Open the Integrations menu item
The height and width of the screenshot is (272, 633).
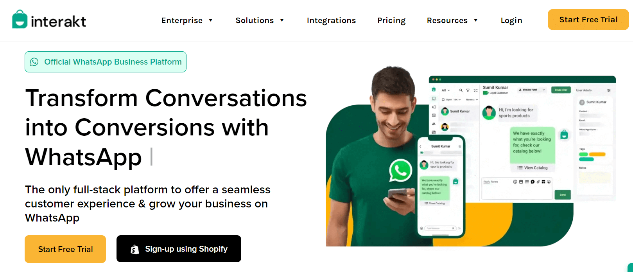pyautogui.click(x=331, y=20)
